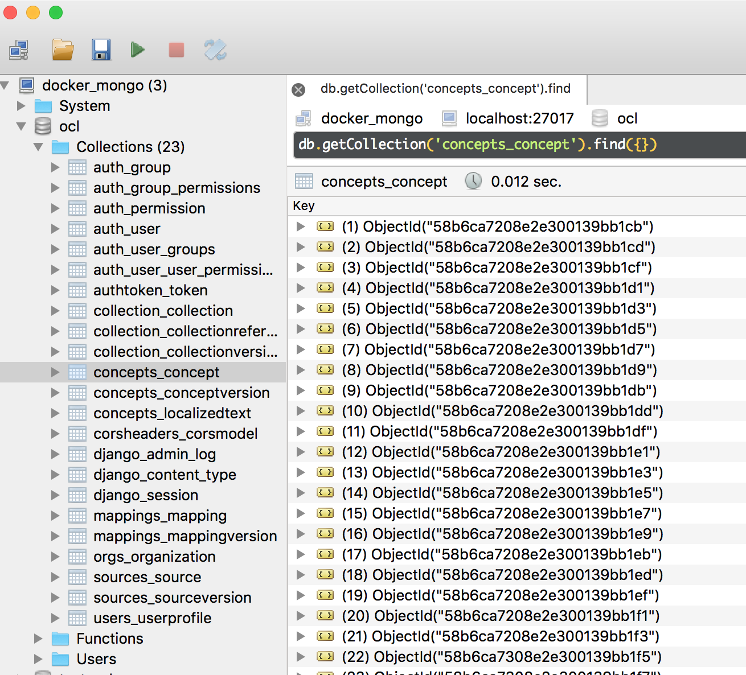Collapse the docker_mongo (3) connection node

click(x=5, y=85)
